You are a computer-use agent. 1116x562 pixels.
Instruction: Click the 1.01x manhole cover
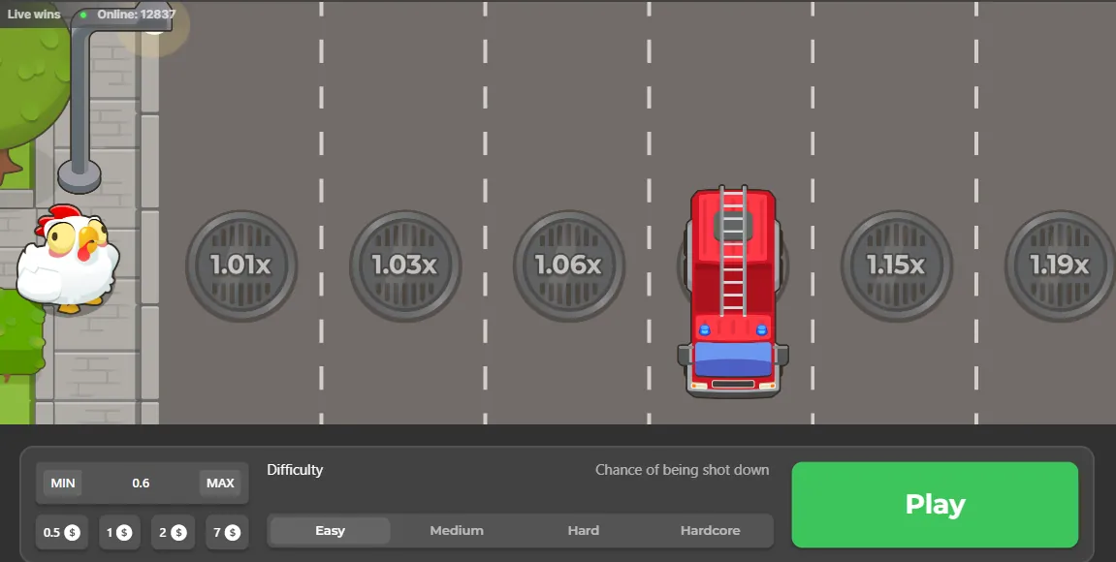(241, 265)
